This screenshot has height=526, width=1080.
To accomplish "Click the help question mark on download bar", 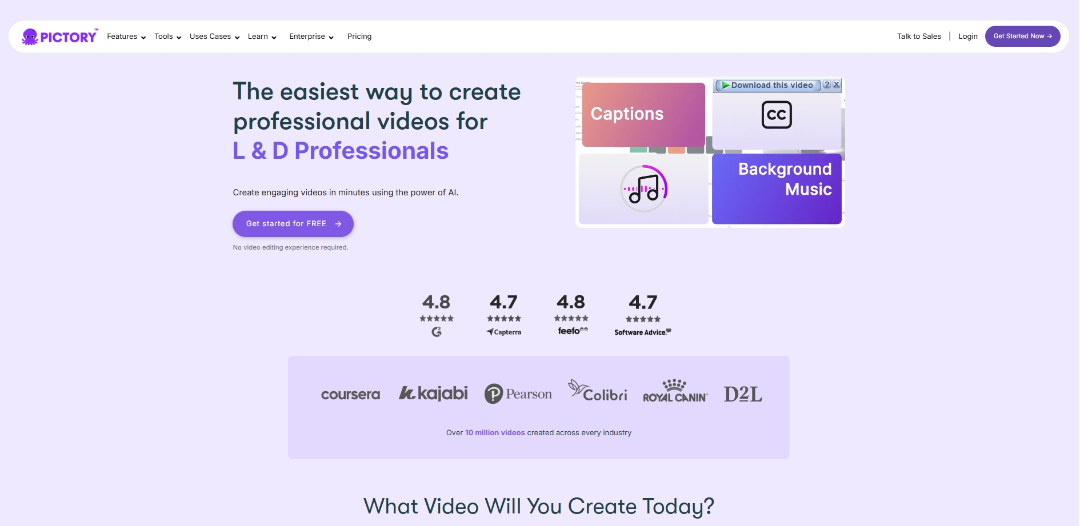I will click(827, 85).
